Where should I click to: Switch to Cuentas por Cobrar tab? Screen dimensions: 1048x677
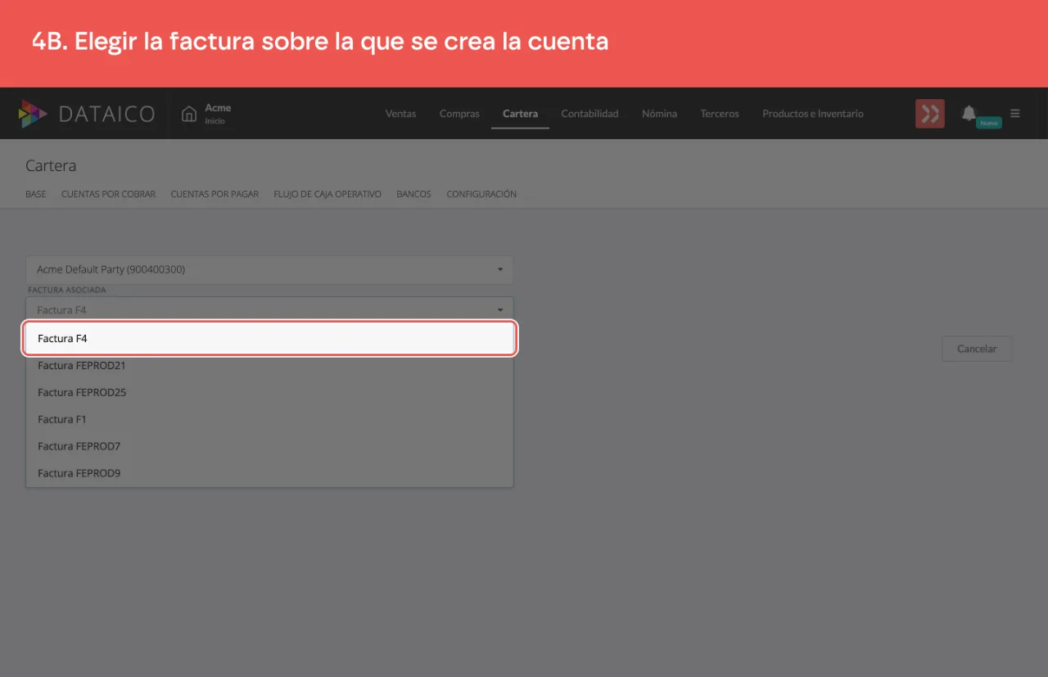(108, 194)
